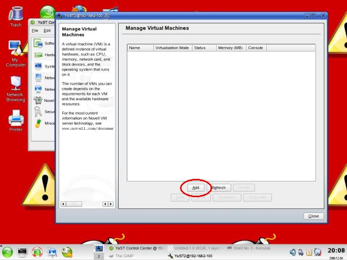Open the wrench configuration panel icon
This screenshot has width=347, height=260.
[67, 252]
